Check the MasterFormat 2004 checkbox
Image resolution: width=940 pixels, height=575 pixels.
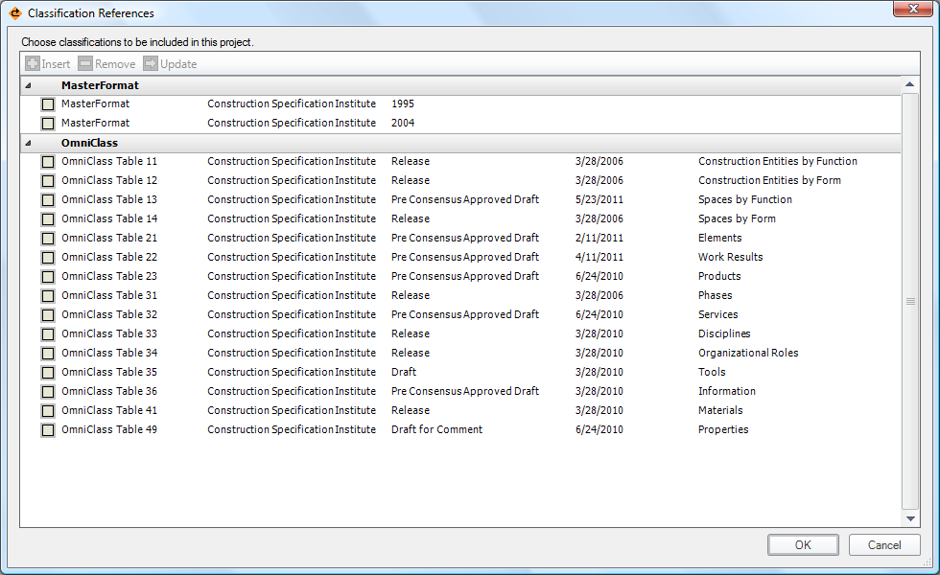48,124
